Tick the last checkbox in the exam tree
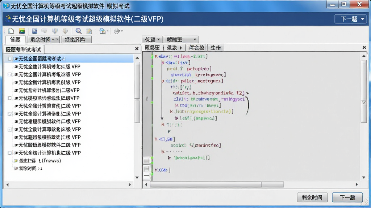The height and width of the screenshot is (208, 371). (9, 153)
